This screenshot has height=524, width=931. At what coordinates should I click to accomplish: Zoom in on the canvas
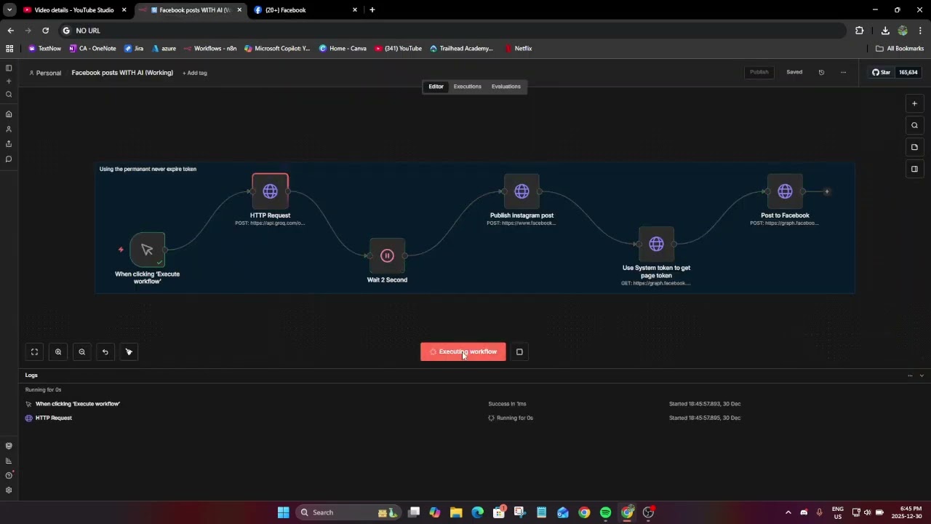click(58, 352)
